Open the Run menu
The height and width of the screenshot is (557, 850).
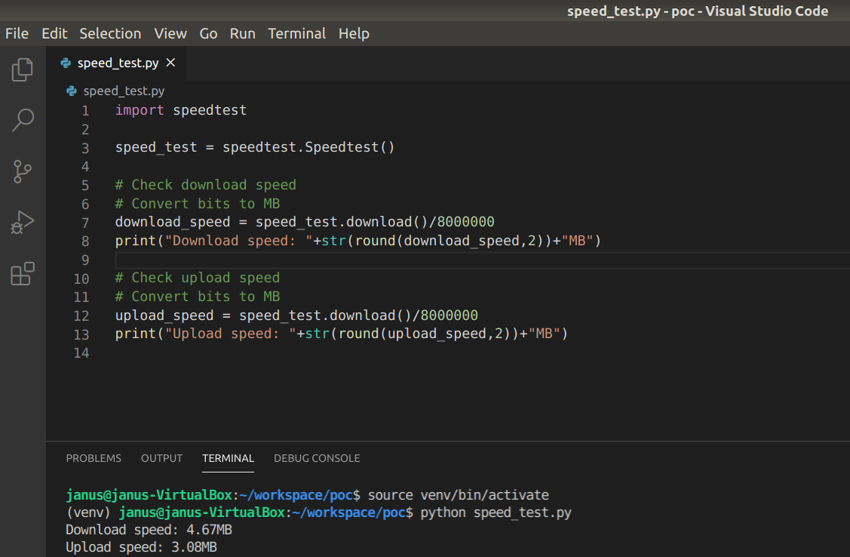point(242,33)
